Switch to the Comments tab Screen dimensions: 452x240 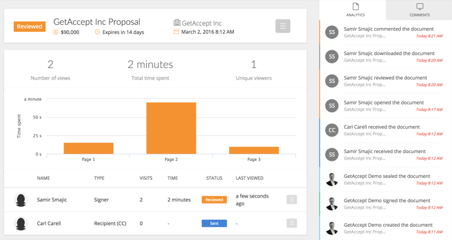click(x=419, y=10)
